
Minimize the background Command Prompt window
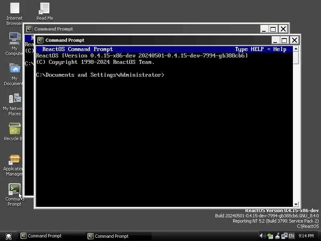264,29
